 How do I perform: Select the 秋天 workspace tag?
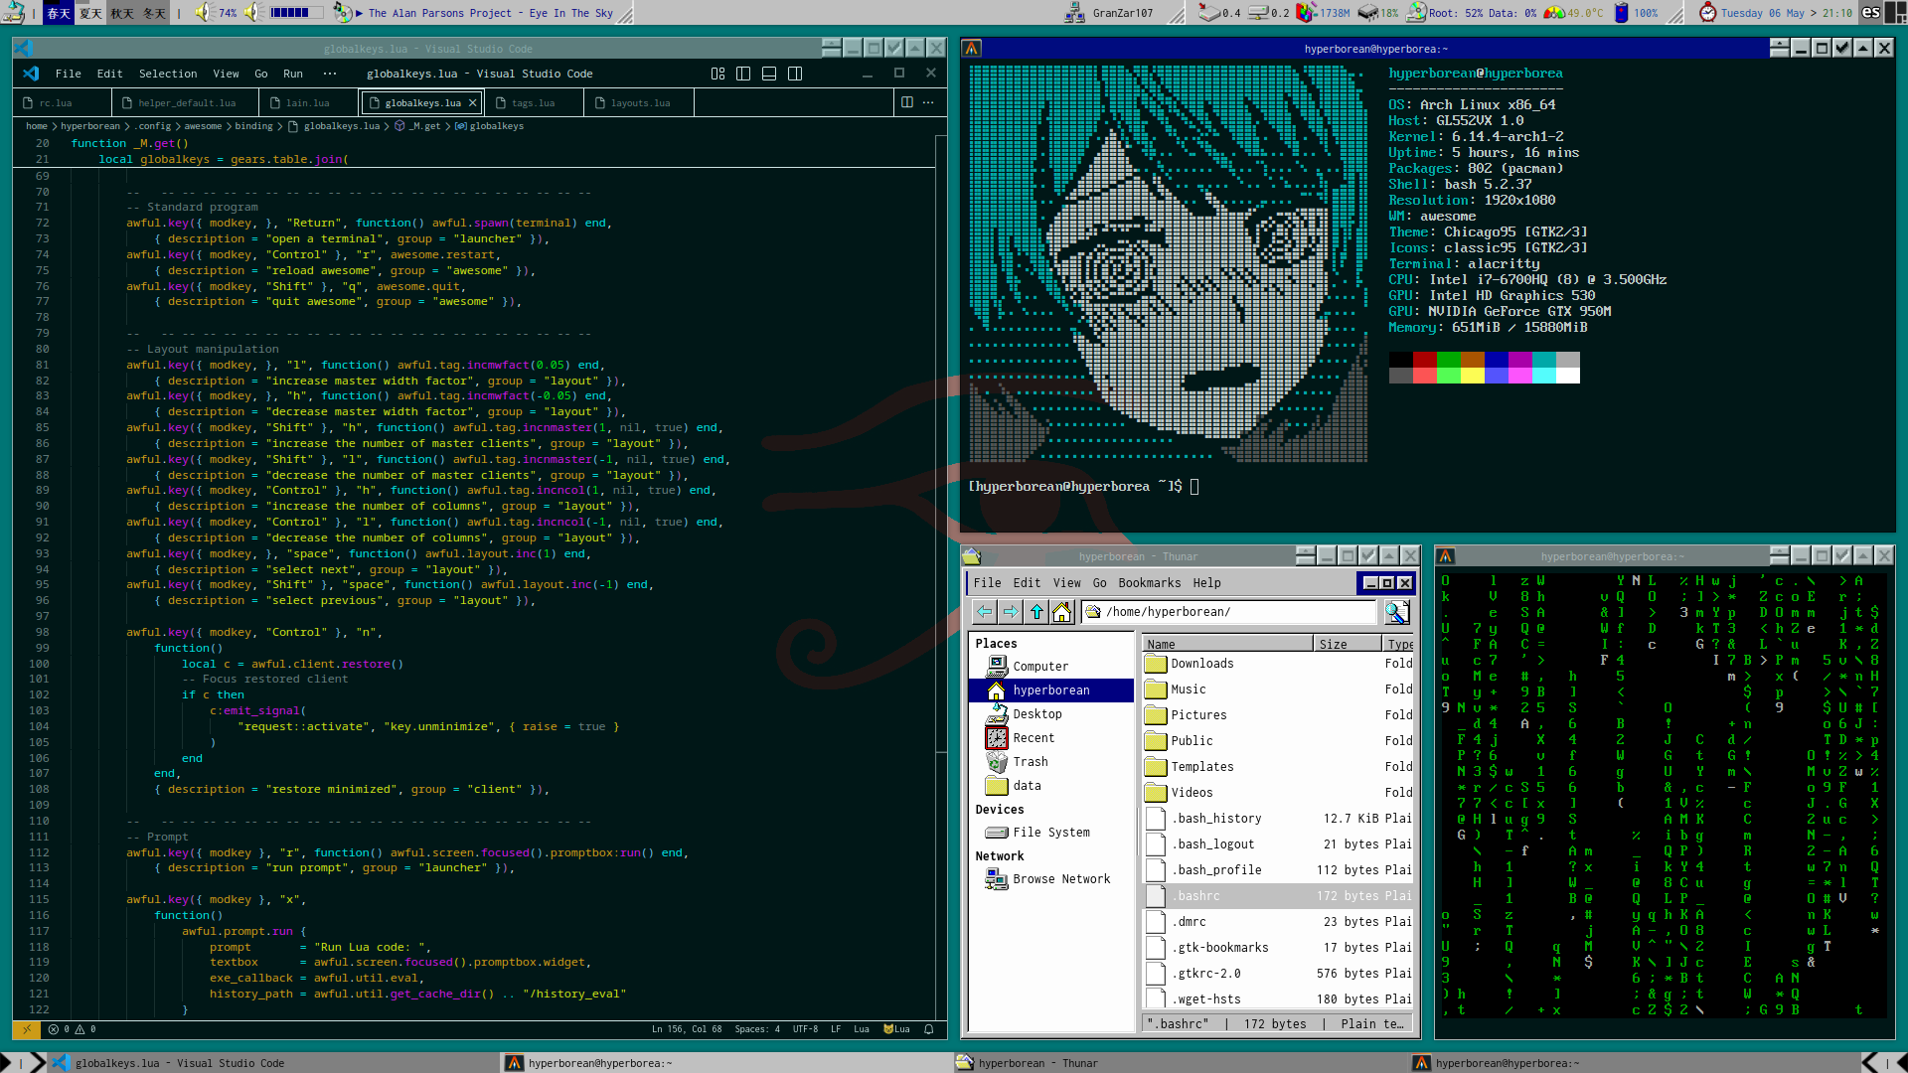(x=122, y=13)
